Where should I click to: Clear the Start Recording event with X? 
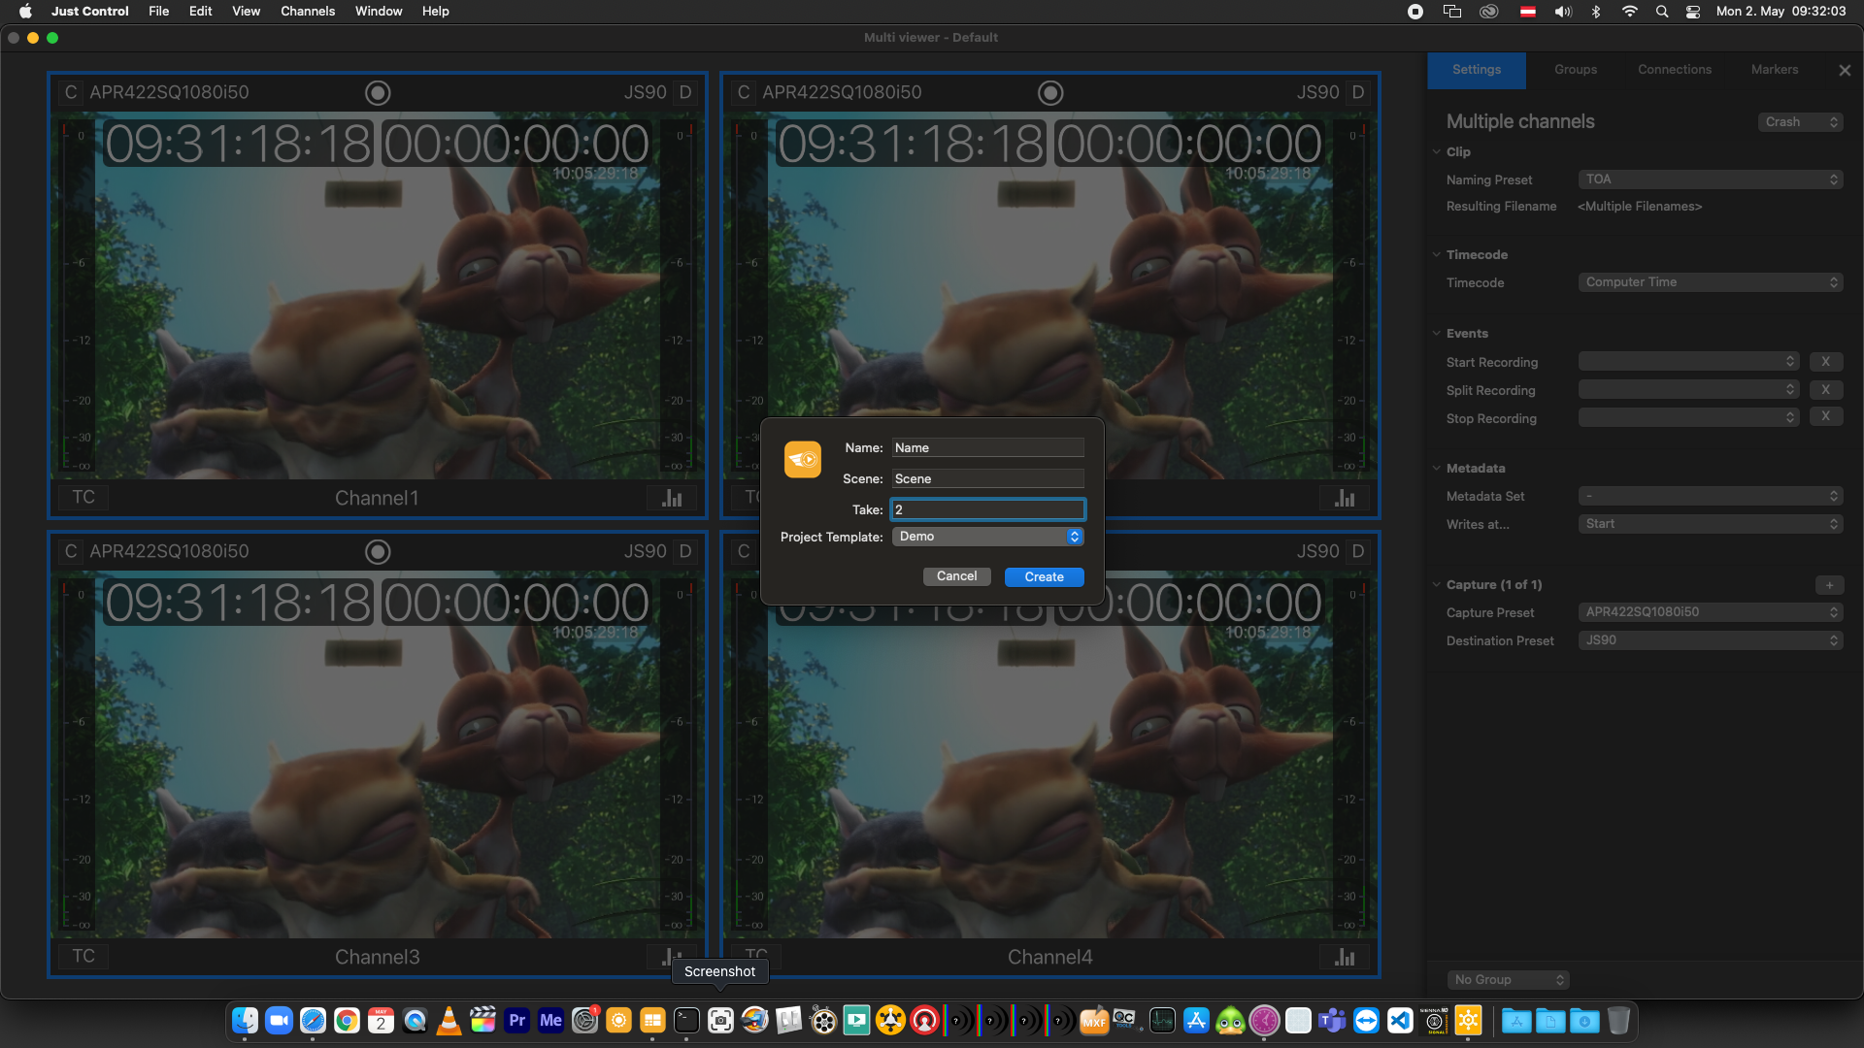(1825, 361)
